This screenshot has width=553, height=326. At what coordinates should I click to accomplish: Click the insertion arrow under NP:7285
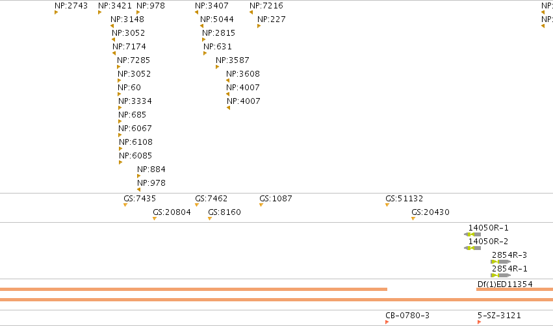pyautogui.click(x=118, y=67)
